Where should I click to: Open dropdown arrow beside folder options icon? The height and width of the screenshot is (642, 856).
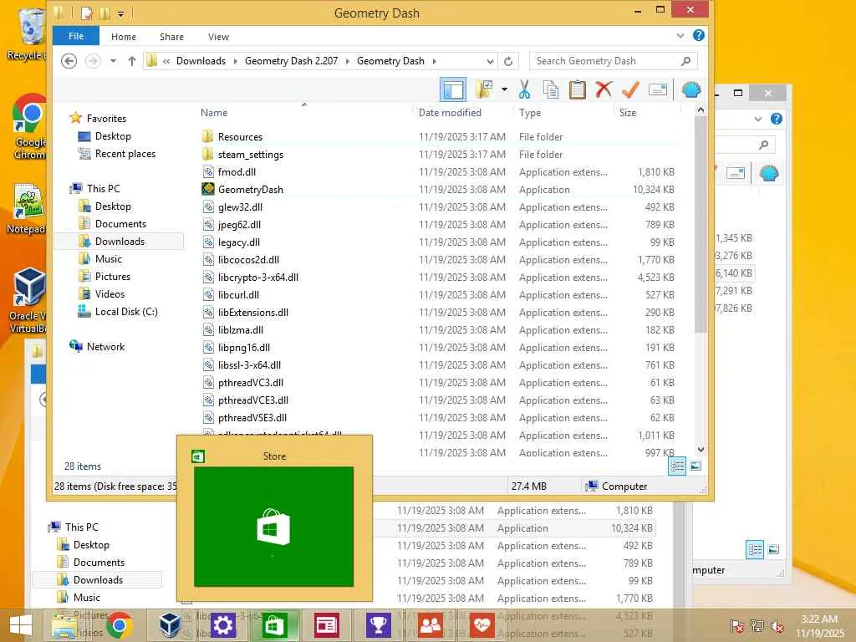tap(504, 89)
